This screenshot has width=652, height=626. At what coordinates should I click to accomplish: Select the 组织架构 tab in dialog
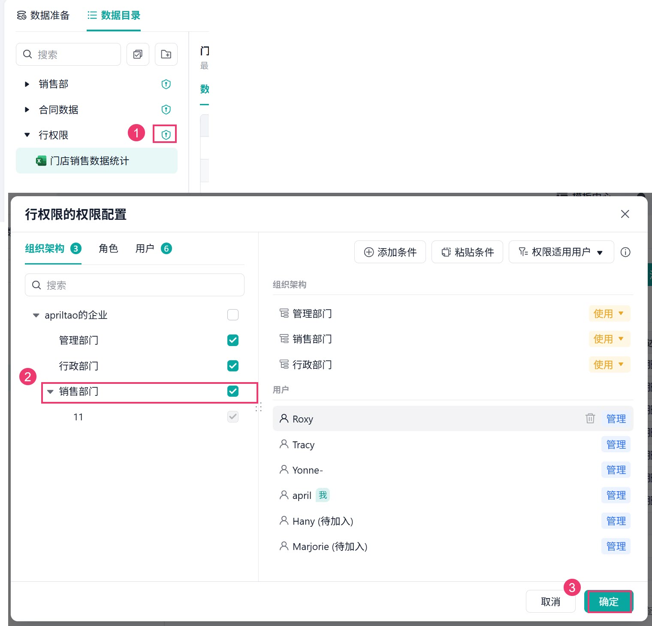[53, 248]
